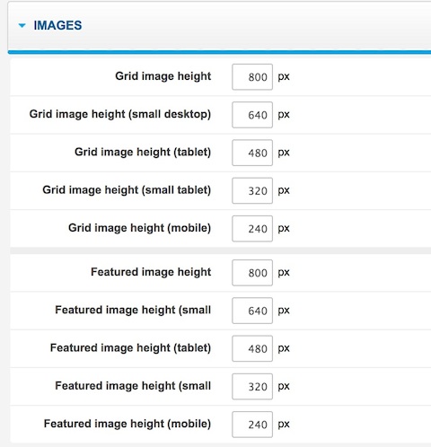Image resolution: width=431 pixels, height=447 pixels.
Task: Click the Featured image height 320 field
Action: tap(252, 387)
